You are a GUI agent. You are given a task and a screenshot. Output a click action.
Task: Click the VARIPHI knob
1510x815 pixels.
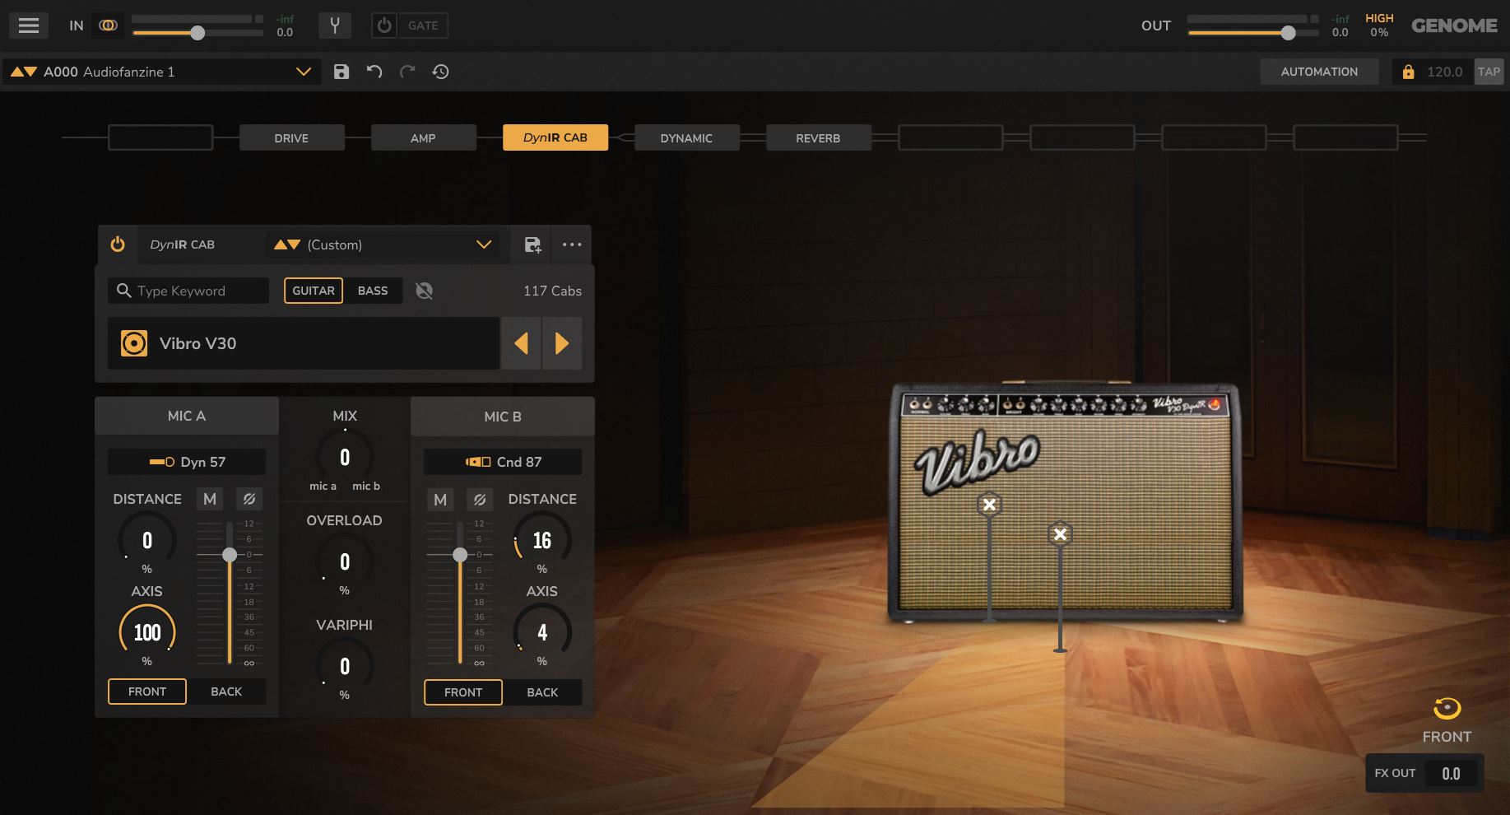pos(345,666)
